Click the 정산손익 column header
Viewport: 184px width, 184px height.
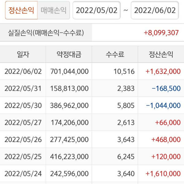pos(161,55)
